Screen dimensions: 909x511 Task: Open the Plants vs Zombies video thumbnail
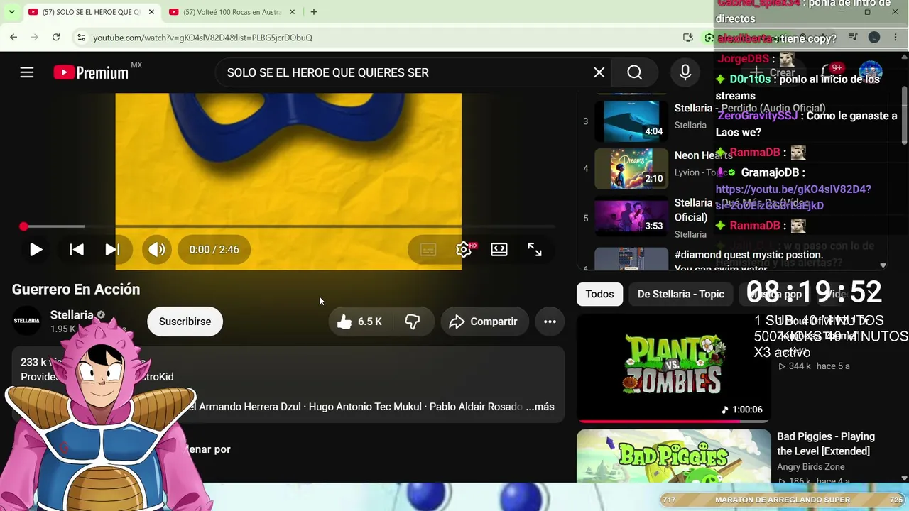(x=673, y=368)
